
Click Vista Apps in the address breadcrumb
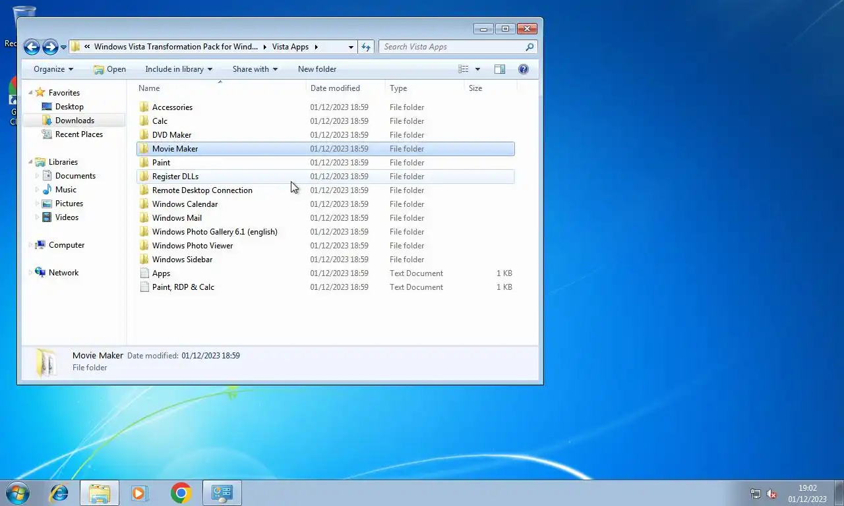point(290,47)
